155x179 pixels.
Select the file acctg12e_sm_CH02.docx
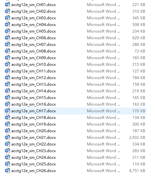point(33,11)
